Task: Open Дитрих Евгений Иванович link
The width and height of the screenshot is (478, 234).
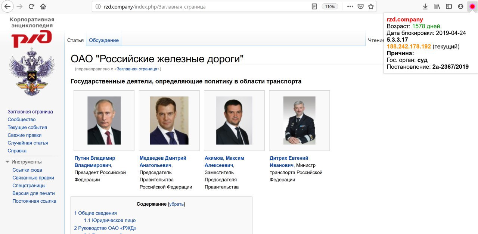Action: [289, 162]
